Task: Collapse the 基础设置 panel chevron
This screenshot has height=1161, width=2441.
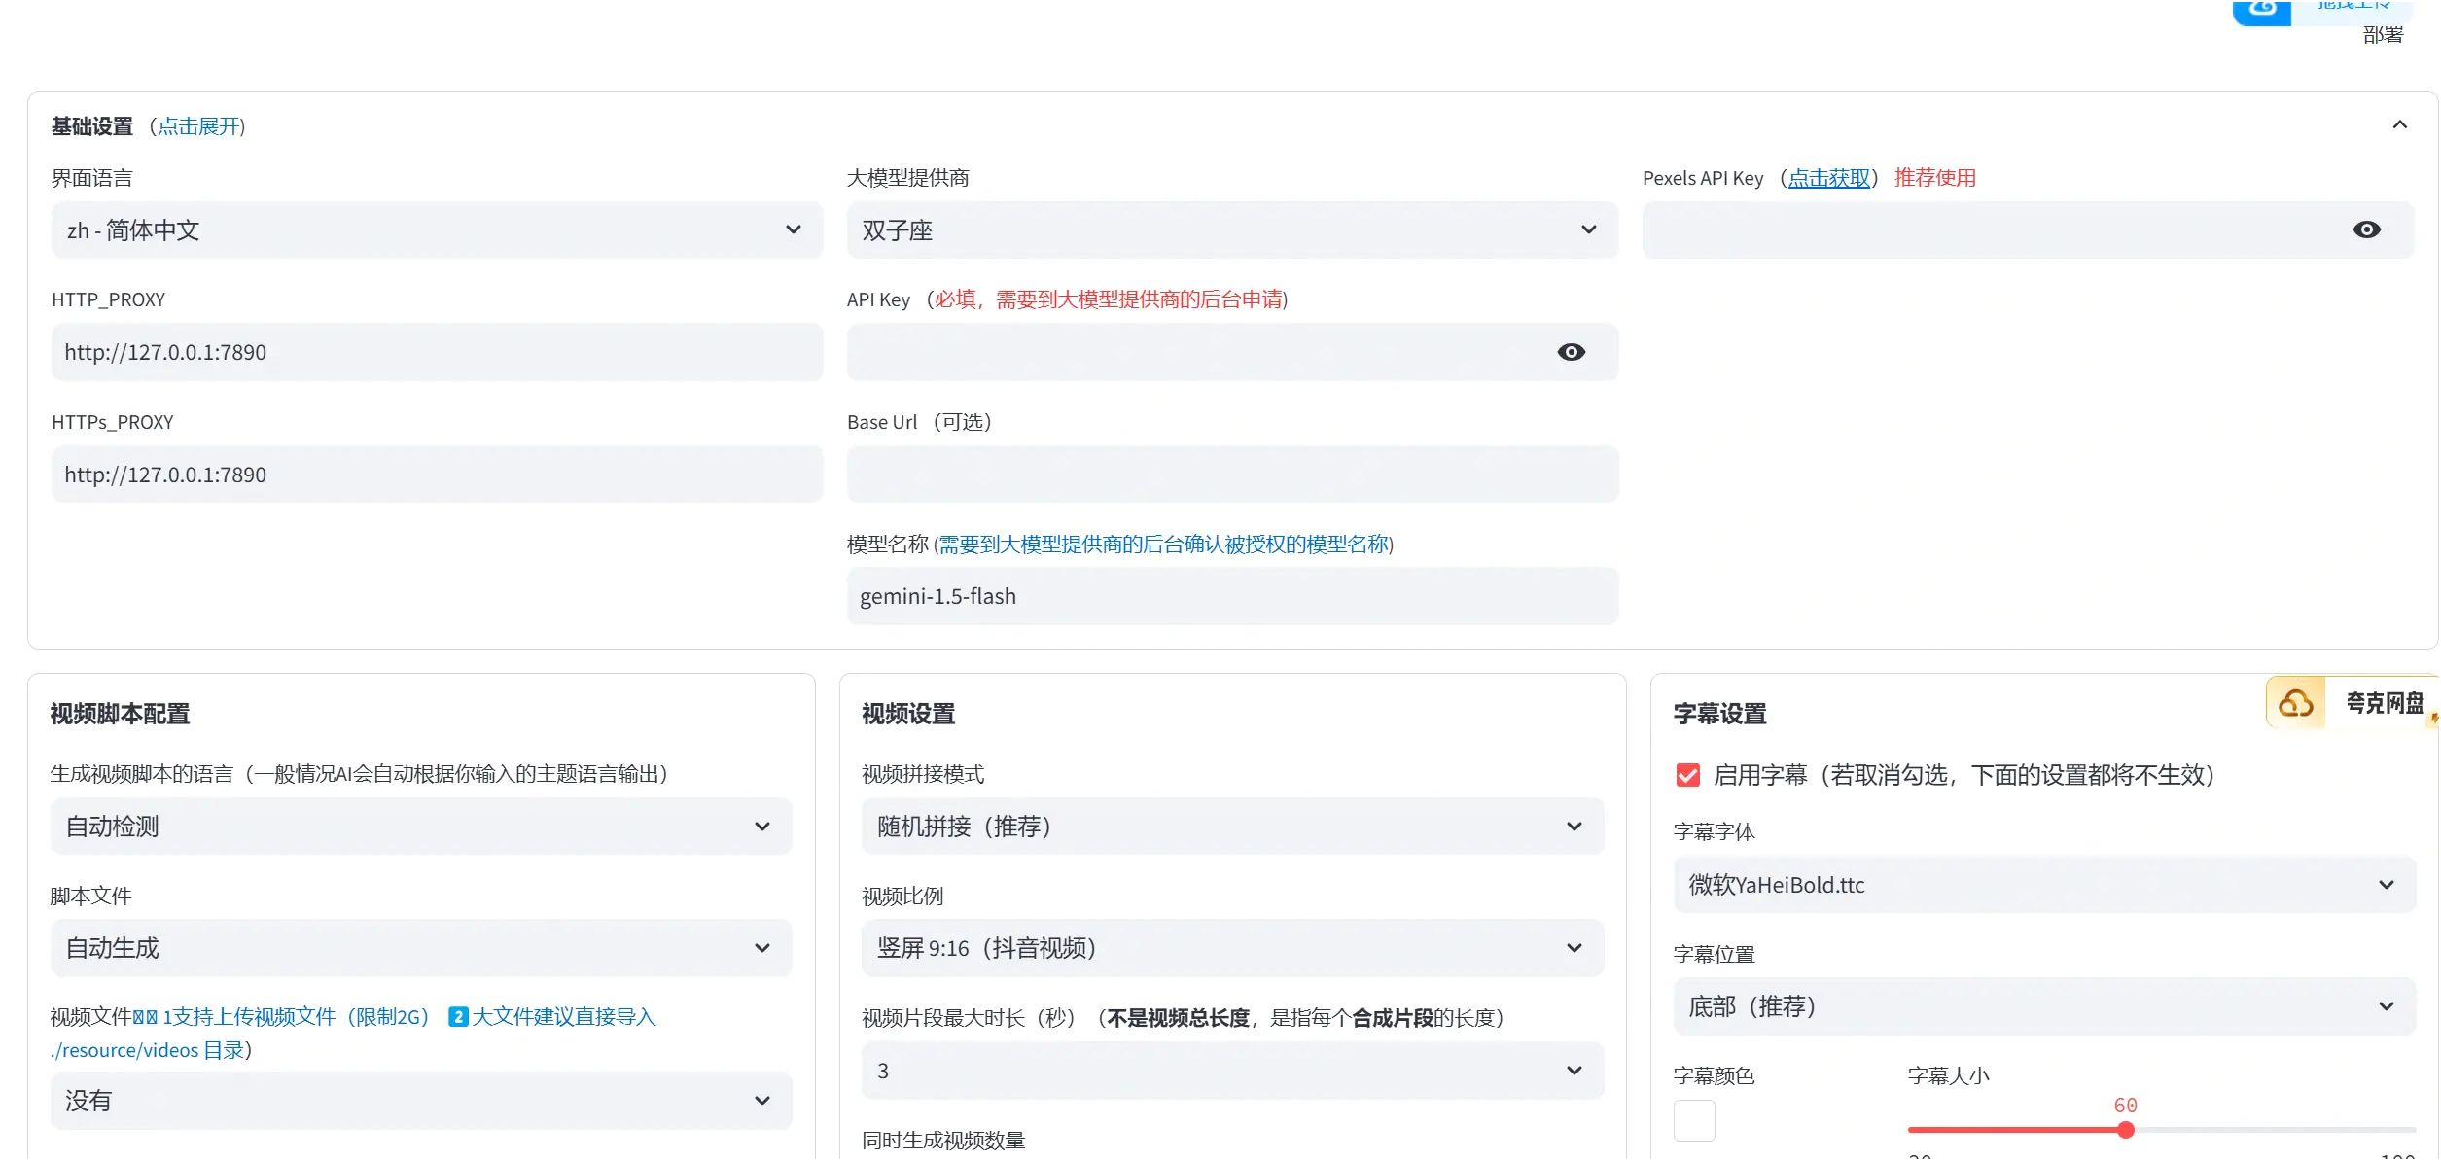Action: point(2399,125)
